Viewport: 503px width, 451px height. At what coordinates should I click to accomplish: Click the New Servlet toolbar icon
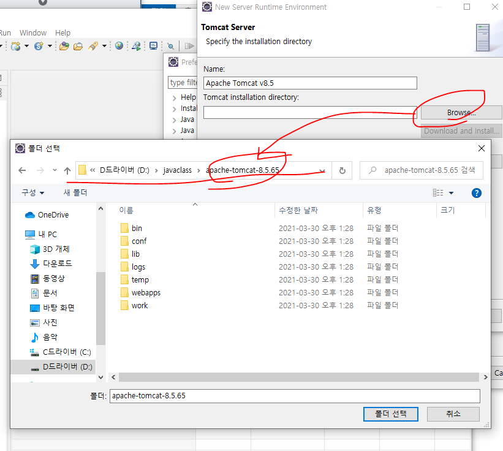click(39, 46)
